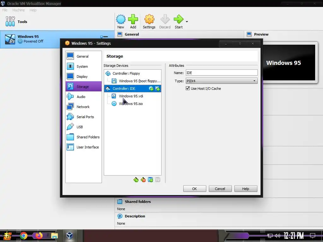
Task: Open the USB settings category
Action: coord(83,127)
